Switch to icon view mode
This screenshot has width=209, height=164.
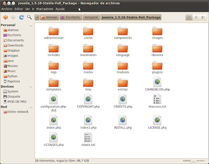[189, 17]
